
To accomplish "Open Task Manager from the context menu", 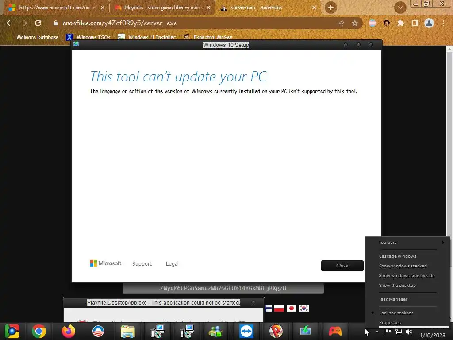I will 407,299.
